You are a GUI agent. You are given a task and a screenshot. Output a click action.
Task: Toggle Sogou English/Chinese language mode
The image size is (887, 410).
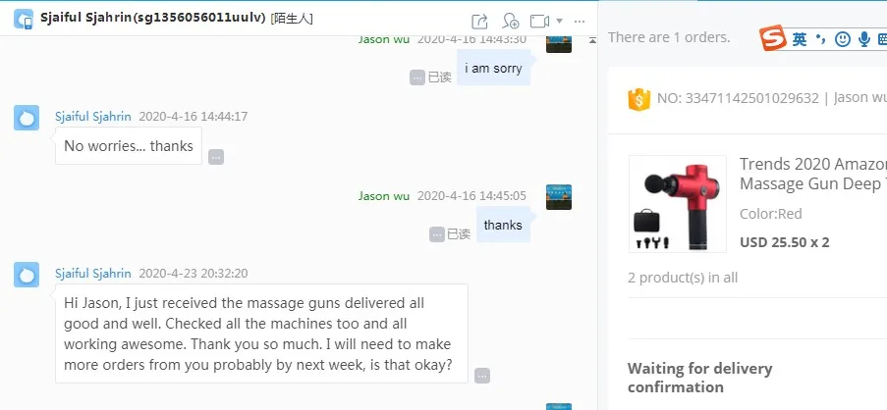800,39
